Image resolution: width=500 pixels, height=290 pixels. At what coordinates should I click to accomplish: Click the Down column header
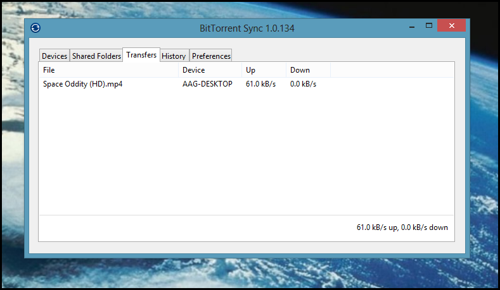[309, 70]
